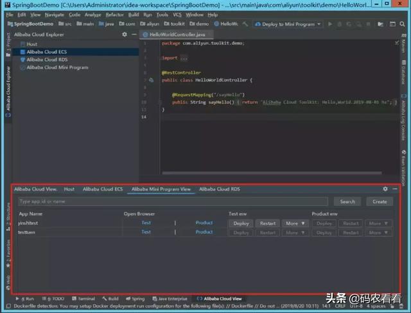The image size is (411, 313).
Task: Click Deploy for yinshitest Test env
Action: point(241,223)
